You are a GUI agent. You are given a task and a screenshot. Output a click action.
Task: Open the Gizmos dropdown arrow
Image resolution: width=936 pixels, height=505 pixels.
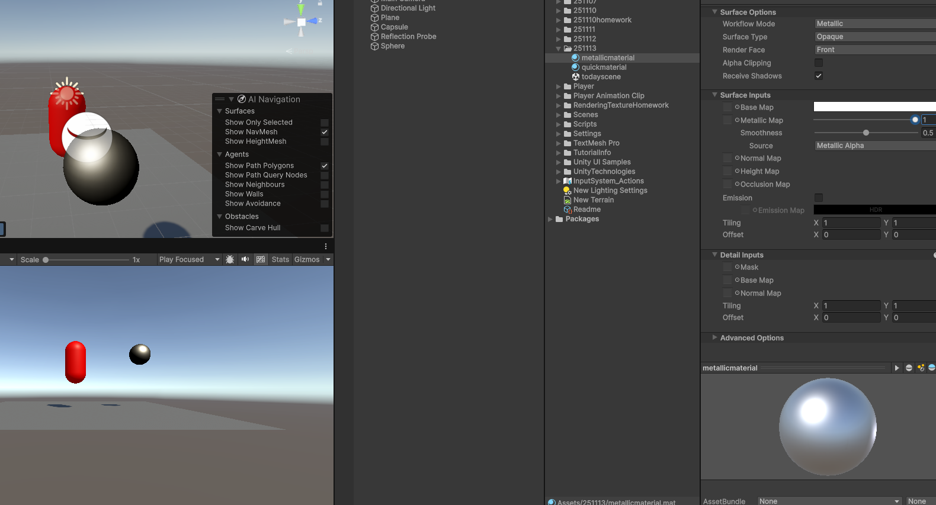click(328, 259)
